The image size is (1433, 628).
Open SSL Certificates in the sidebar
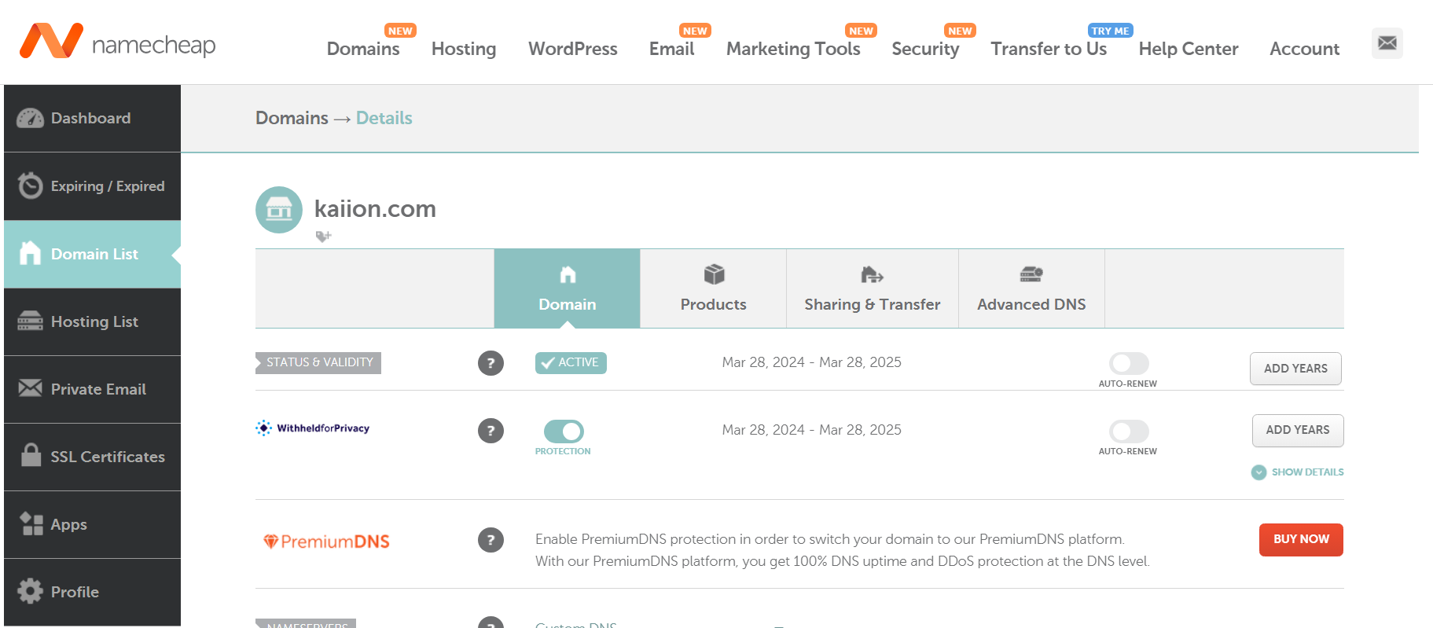coord(92,457)
